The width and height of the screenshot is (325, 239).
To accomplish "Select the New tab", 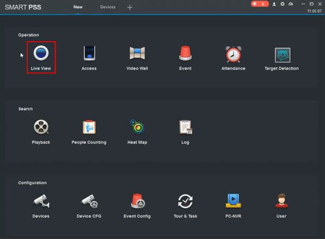I will 78,7.
